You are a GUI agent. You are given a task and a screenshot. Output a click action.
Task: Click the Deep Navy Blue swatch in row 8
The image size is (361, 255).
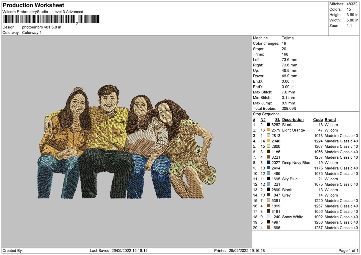(x=268, y=163)
